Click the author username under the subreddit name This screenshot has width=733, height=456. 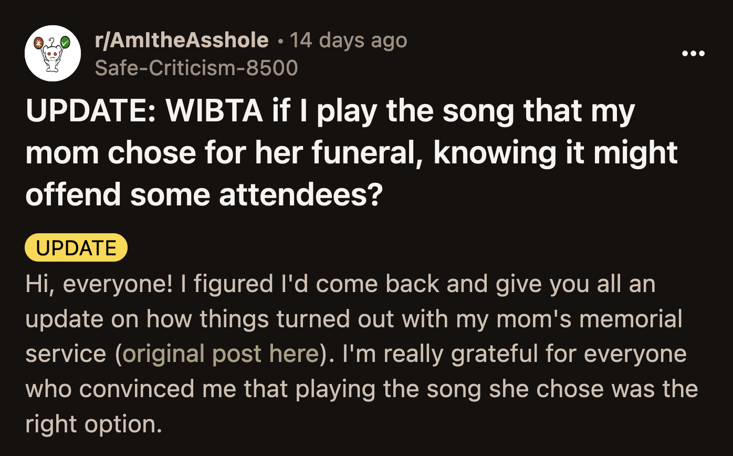click(195, 67)
